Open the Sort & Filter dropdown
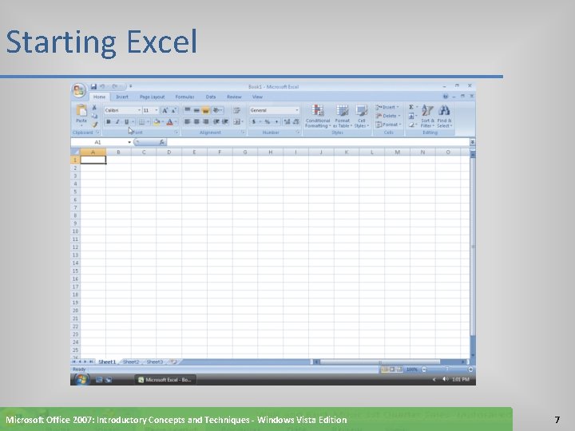 [x=427, y=117]
